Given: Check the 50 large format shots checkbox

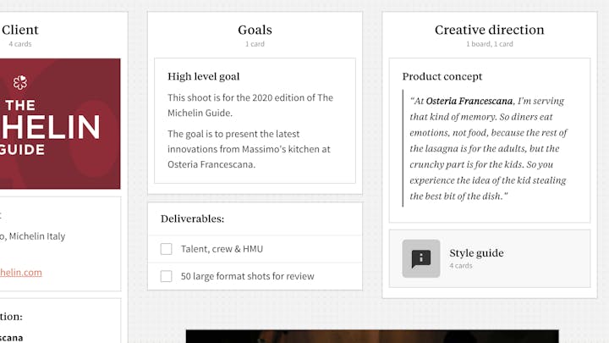Looking at the screenshot, I should [x=167, y=276].
